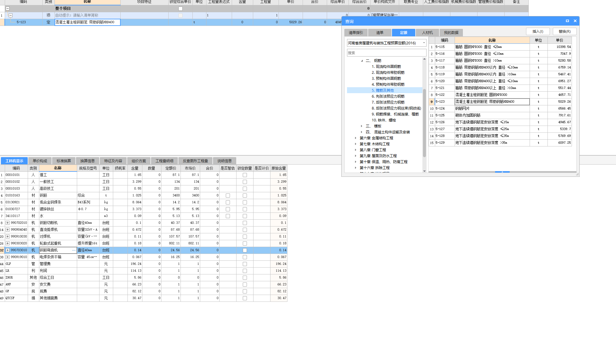Toggle 是否暂估 checkbox for 水 row
This screenshot has height=339, width=616.
click(228, 216)
